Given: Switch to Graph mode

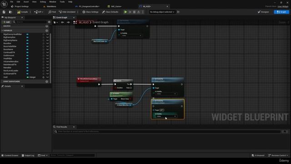Looking at the screenshot, I should 281,12.
